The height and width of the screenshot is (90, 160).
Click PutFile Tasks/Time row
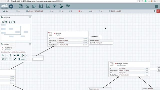(x=68, y=45)
